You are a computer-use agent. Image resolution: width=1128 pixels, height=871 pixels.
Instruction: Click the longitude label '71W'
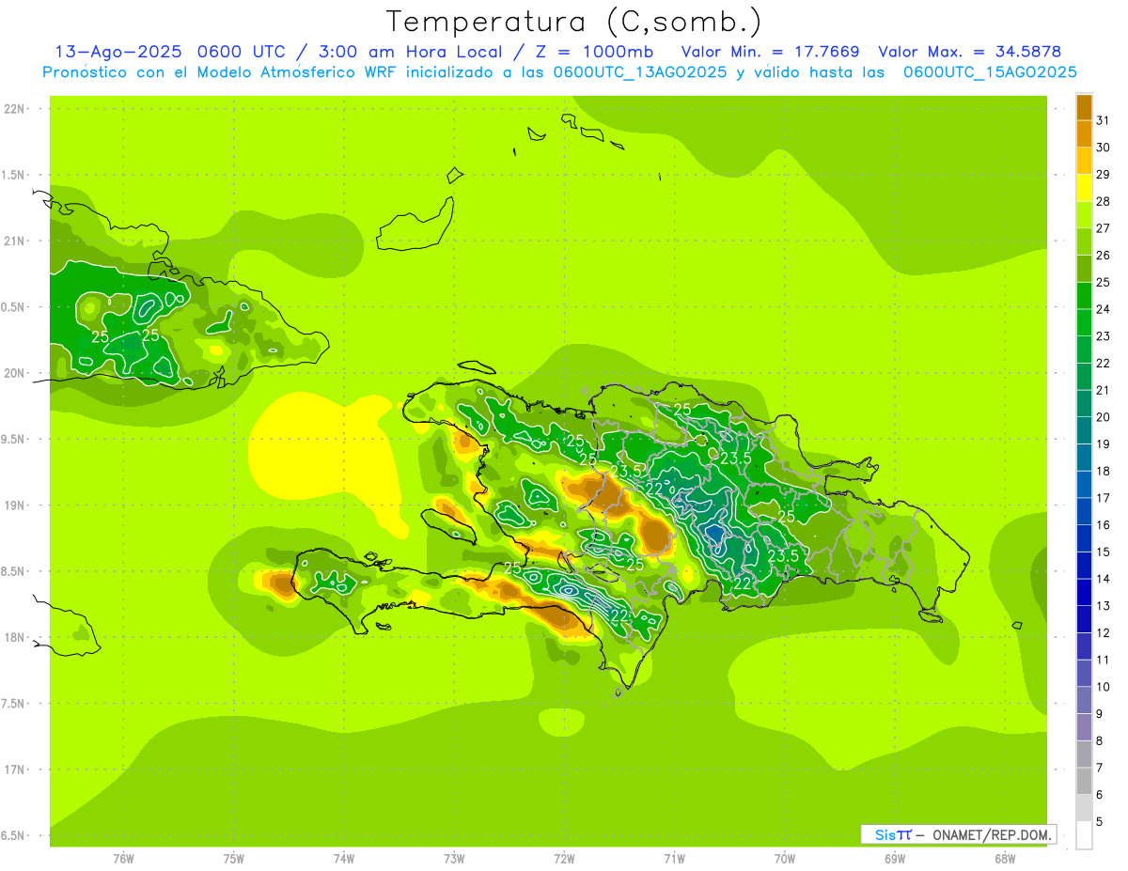[x=674, y=859]
